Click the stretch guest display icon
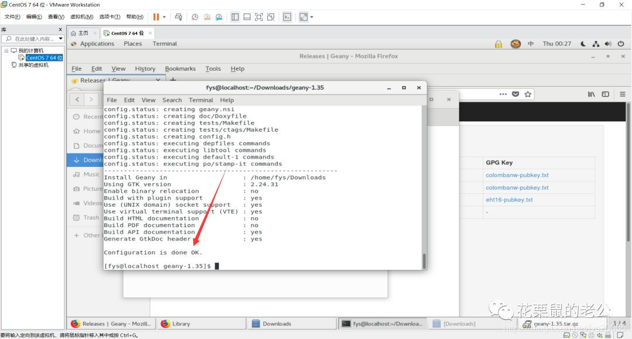 304,17
